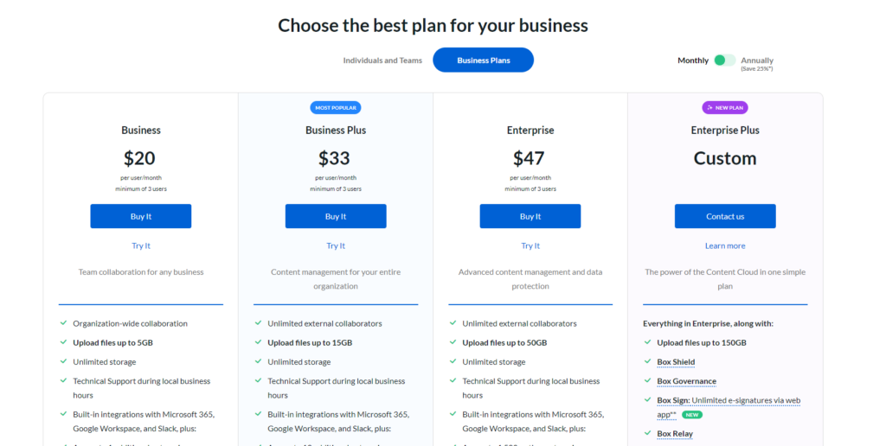Select the Annually billing label
Image resolution: width=886 pixels, height=446 pixels.
click(756, 61)
